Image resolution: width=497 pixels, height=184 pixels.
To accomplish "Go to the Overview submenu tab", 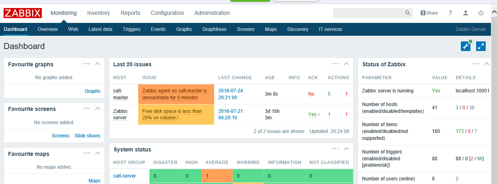I will [x=48, y=29].
